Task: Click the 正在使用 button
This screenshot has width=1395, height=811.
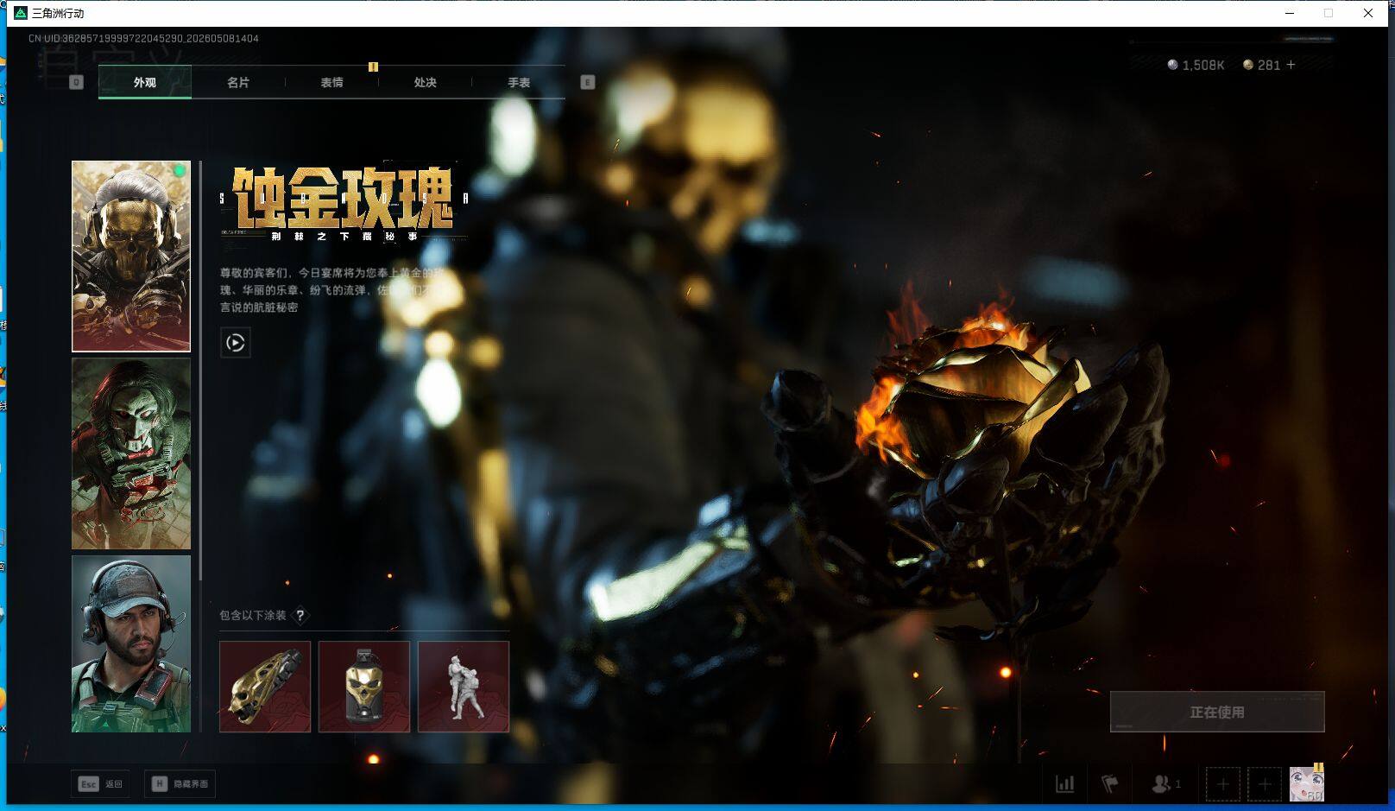Action: click(x=1217, y=712)
